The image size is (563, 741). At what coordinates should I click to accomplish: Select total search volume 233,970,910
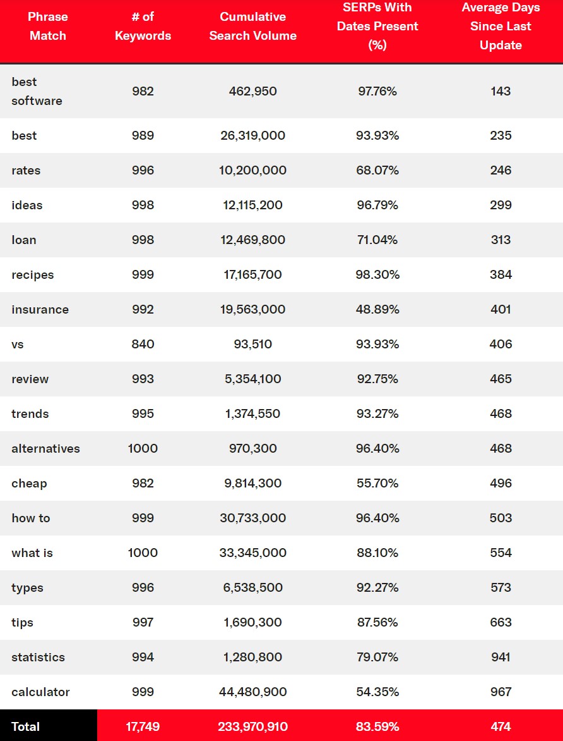252,726
